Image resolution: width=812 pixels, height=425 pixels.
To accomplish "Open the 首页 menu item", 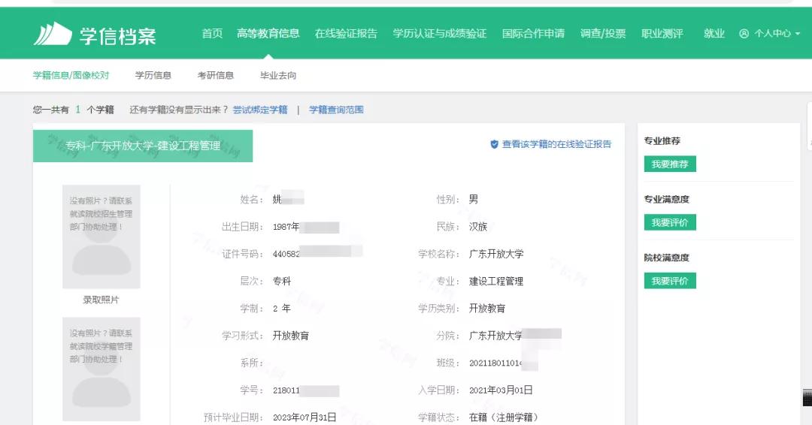I will tap(212, 34).
